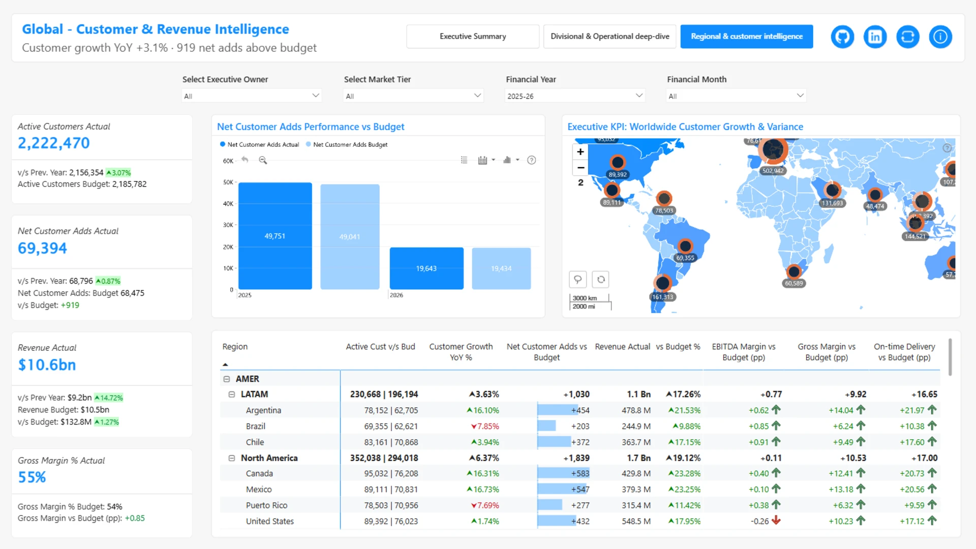The image size is (976, 549).
Task: Collapse the LATAM subregion rows
Action: click(x=232, y=394)
